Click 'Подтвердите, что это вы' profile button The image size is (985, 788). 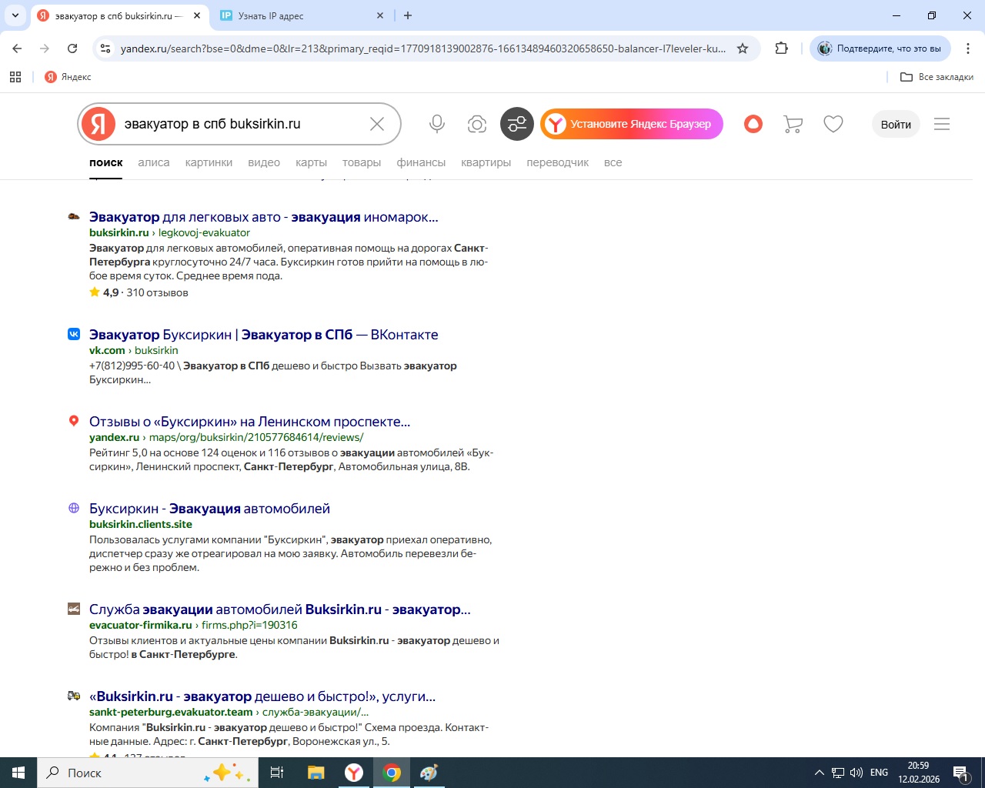[x=880, y=48]
